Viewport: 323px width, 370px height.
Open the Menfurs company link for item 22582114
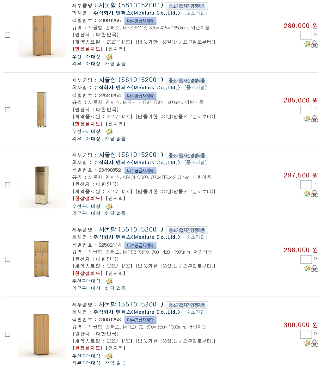pos(137,237)
